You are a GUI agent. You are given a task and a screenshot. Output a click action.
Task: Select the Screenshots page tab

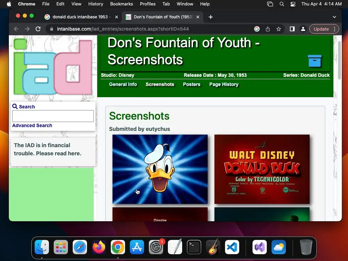pyautogui.click(x=160, y=84)
